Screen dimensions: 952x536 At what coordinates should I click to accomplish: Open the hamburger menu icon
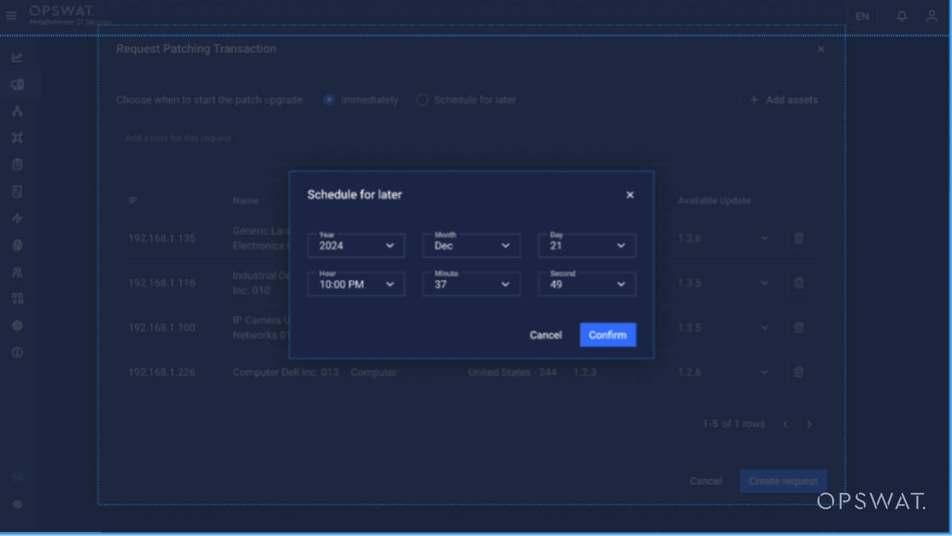pos(11,16)
